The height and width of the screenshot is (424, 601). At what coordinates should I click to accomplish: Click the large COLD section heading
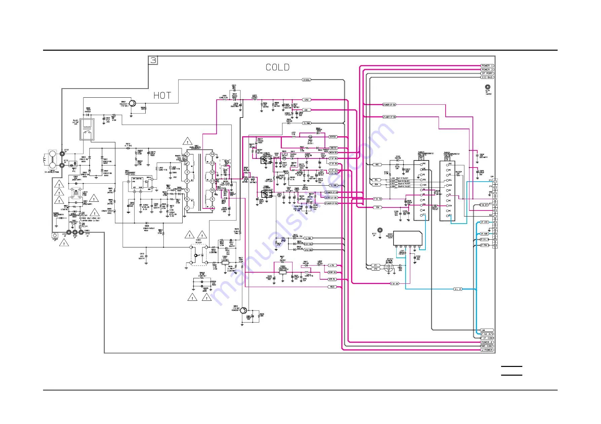277,67
